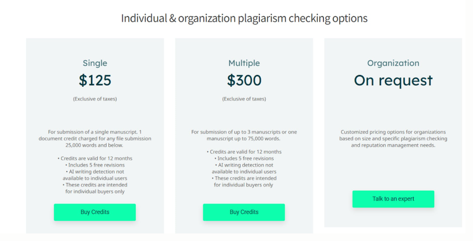This screenshot has width=473, height=241.
Task: Click Buy Credits under the Multiple plan
Action: point(244,212)
